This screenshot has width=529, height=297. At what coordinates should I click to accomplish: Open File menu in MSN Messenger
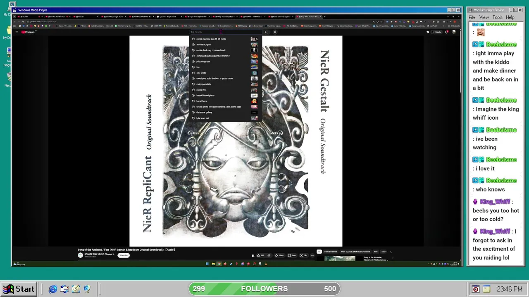point(472,17)
